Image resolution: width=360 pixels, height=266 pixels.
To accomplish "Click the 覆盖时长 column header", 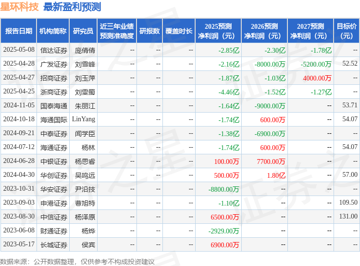I will tap(179, 31).
